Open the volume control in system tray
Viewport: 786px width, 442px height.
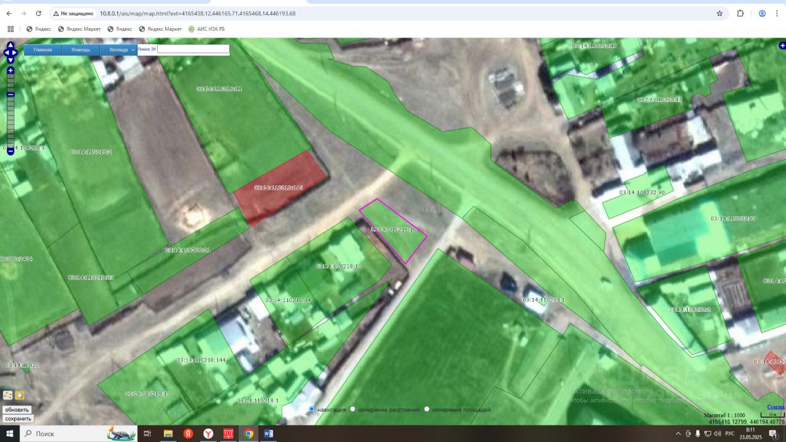click(x=716, y=433)
